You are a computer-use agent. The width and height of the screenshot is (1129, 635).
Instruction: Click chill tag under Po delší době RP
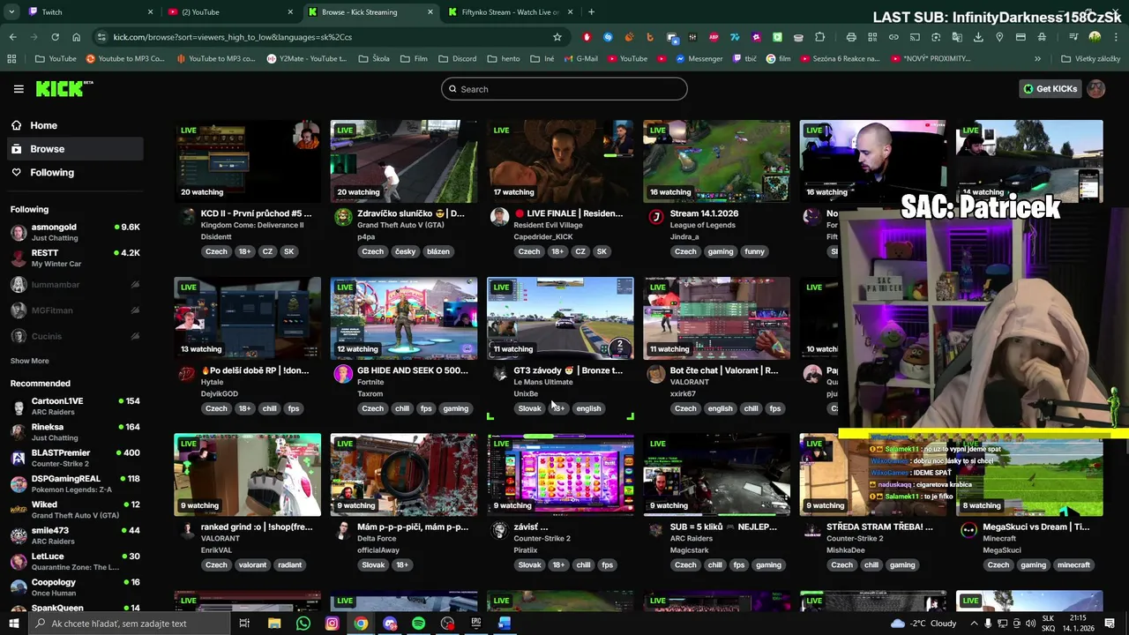[269, 408]
